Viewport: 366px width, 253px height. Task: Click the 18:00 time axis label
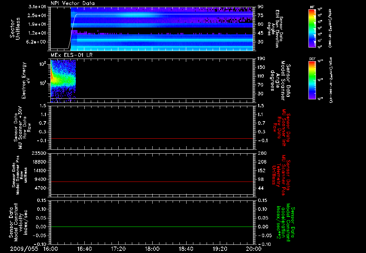152,249
